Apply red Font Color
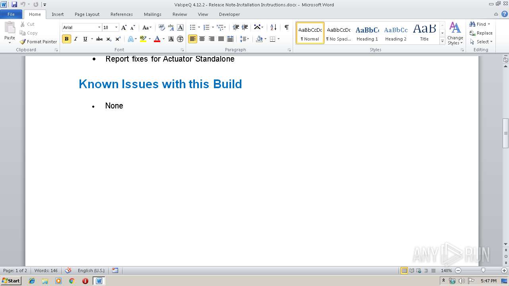Viewport: 509px width, 286px height. (157, 39)
